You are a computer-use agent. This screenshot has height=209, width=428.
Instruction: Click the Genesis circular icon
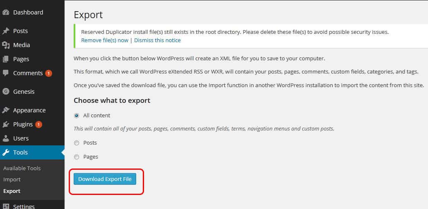tap(6, 92)
